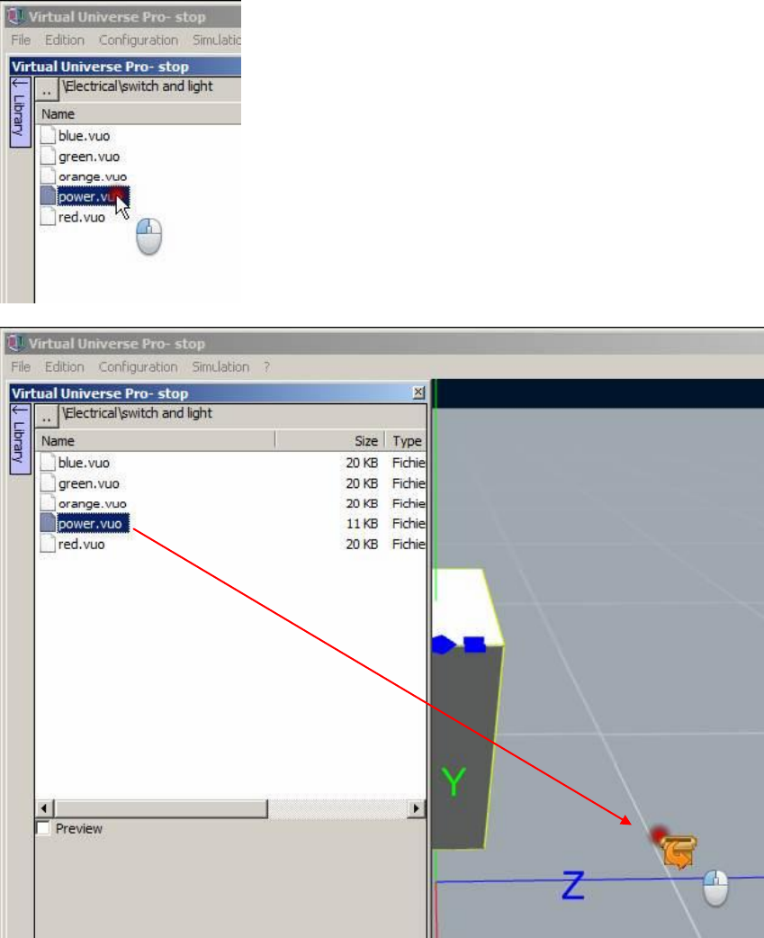Click power.vuo file icon in upper list
The height and width of the screenshot is (938, 764).
pos(48,195)
